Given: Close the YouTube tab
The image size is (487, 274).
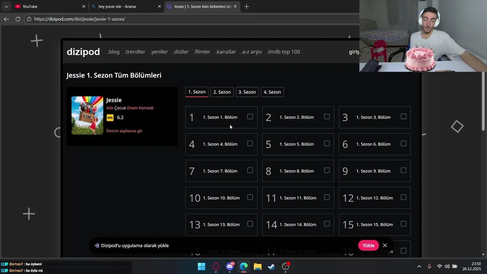Looking at the screenshot, I should click(x=84, y=6).
